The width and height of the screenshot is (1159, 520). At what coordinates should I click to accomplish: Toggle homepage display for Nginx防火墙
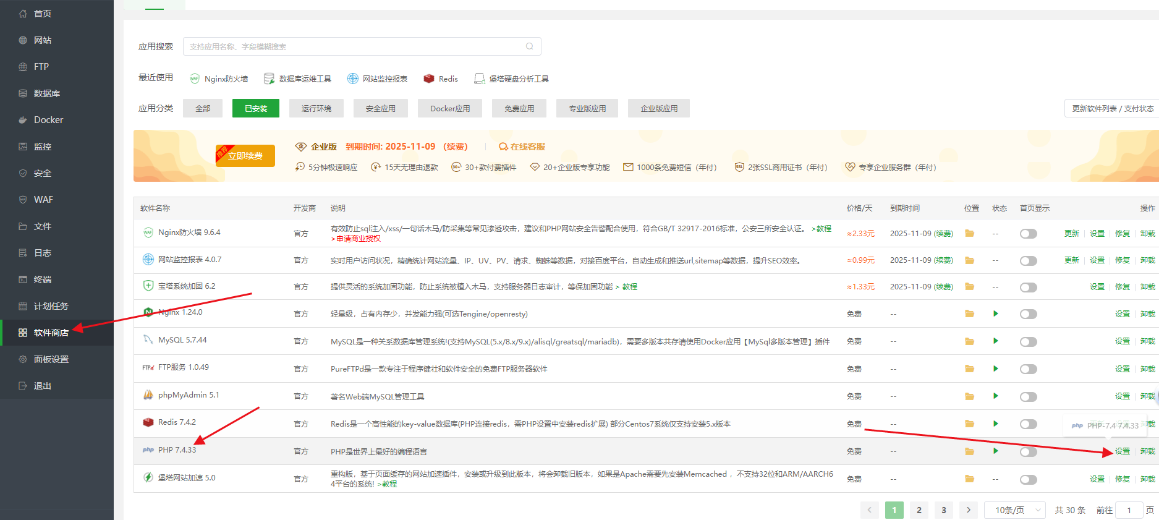point(1028,234)
